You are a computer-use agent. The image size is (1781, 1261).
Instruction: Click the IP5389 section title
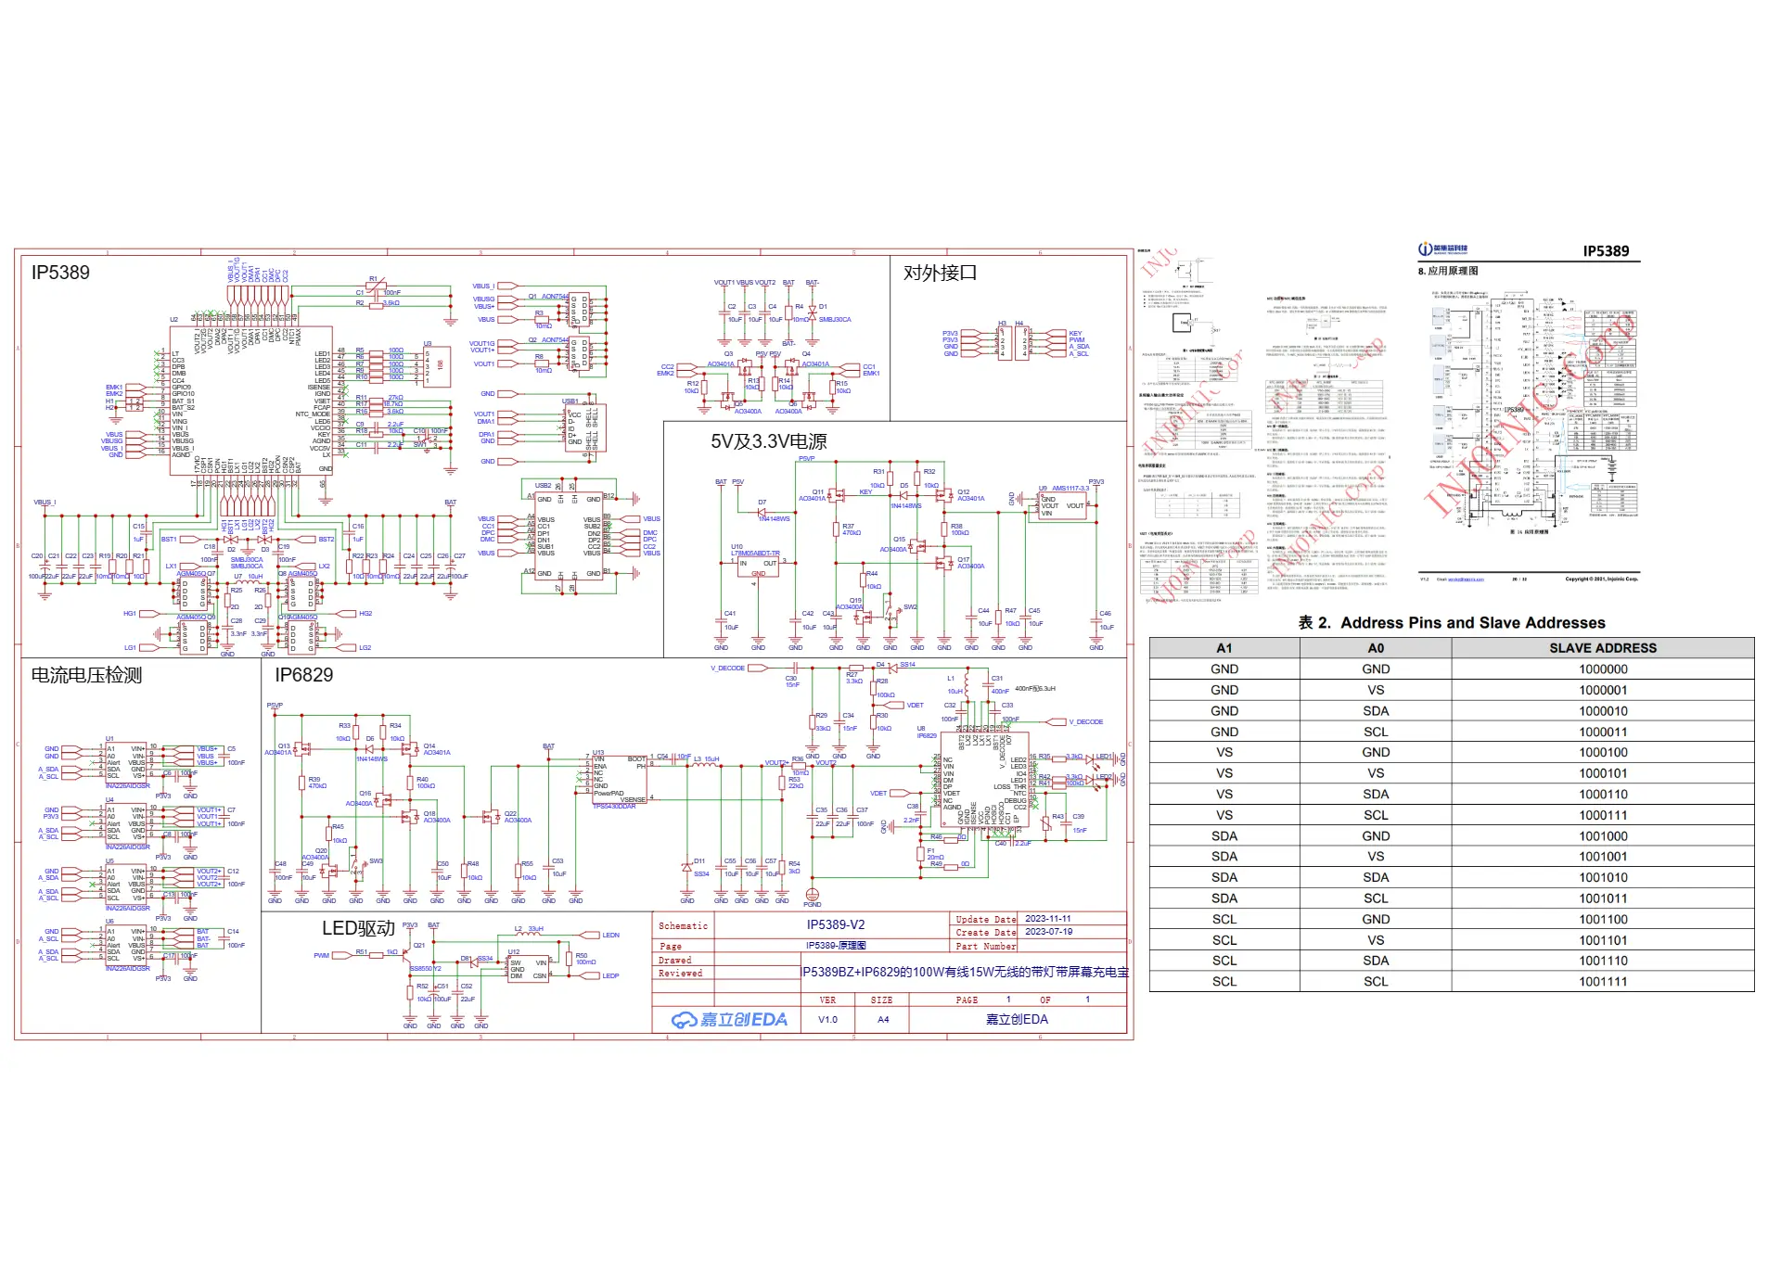click(60, 273)
